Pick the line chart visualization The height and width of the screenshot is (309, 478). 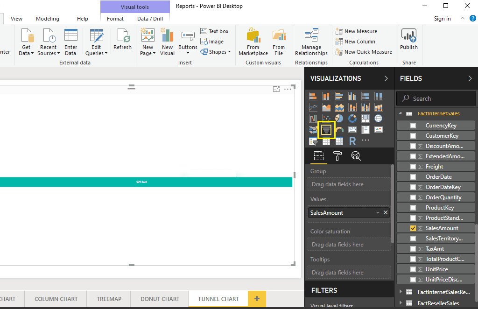pos(313,107)
